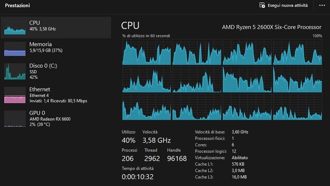Click the top-right logical processor graph
330x186 pixels.
297,52
